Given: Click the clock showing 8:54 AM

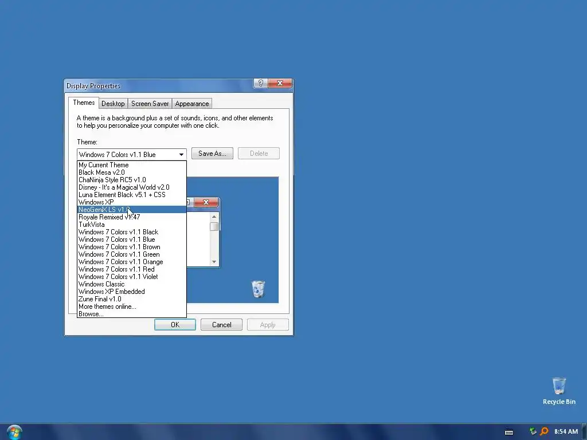Looking at the screenshot, I should click(566, 431).
